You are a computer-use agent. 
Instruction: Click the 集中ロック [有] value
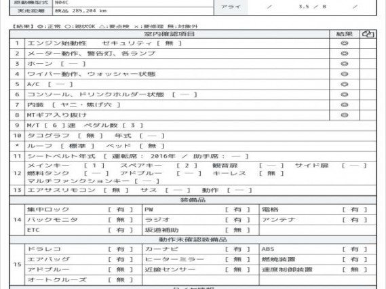[120, 210]
